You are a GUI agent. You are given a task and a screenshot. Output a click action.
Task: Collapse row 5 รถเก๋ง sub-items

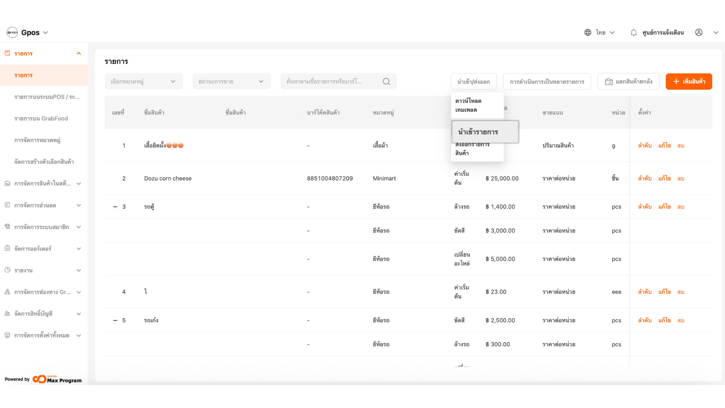(x=115, y=320)
